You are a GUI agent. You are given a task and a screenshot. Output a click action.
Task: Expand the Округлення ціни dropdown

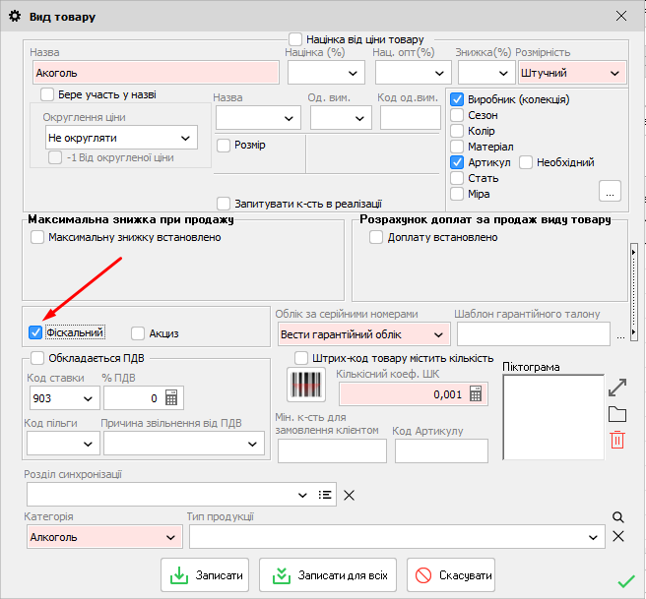tap(186, 139)
